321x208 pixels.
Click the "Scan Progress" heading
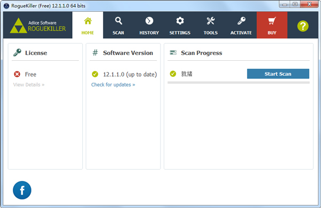[202, 53]
